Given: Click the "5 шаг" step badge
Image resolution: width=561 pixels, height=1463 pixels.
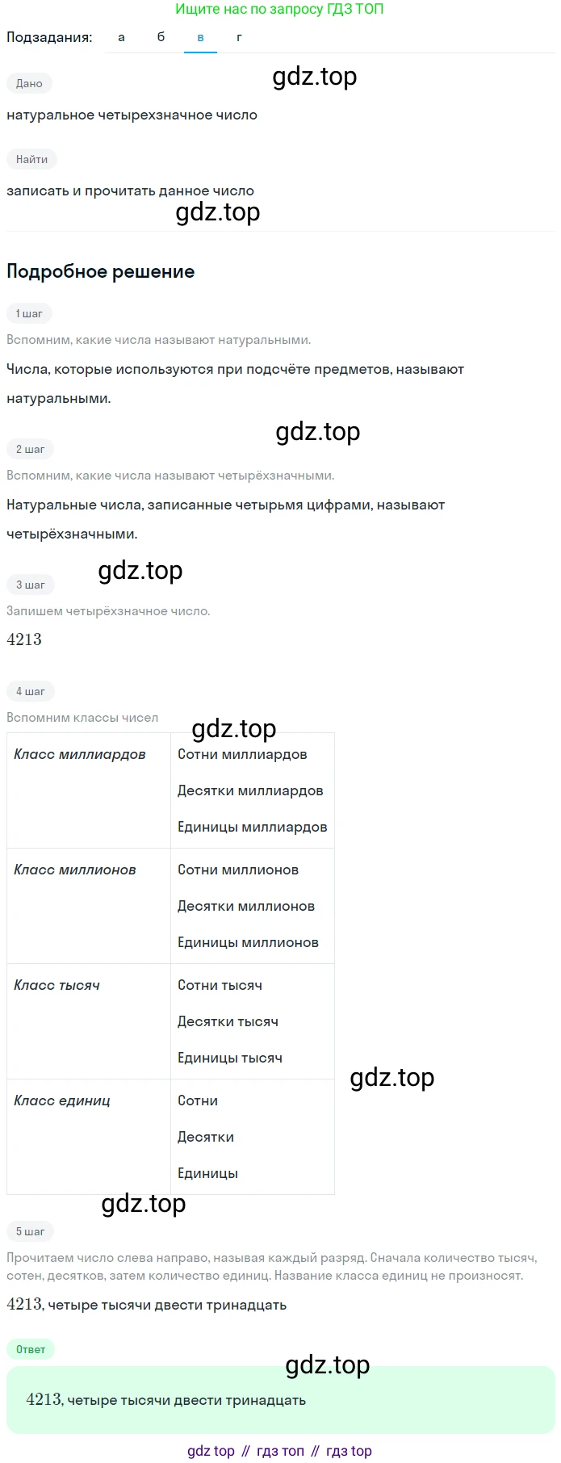Looking at the screenshot, I should 30,1231.
